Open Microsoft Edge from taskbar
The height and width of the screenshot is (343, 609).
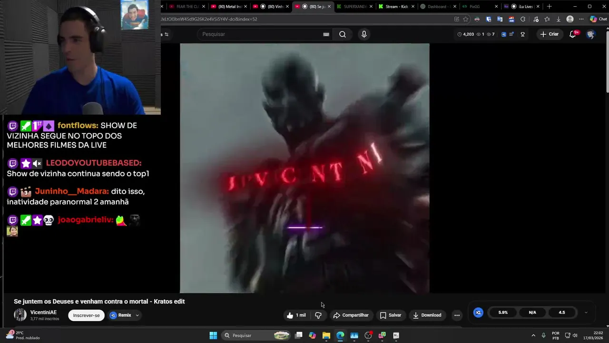(340, 335)
